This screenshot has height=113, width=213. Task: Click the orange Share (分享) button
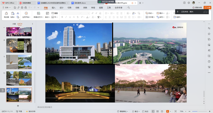(x=207, y=8)
